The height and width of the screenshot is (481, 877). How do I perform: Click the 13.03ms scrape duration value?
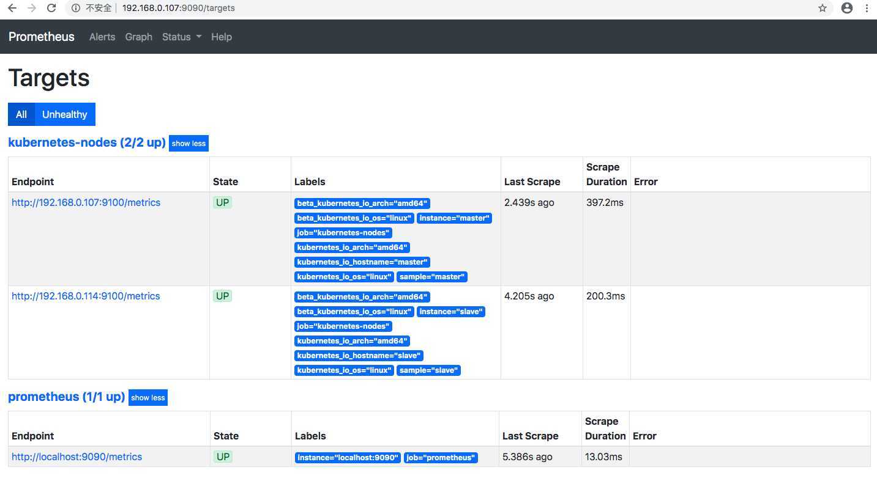[603, 457]
